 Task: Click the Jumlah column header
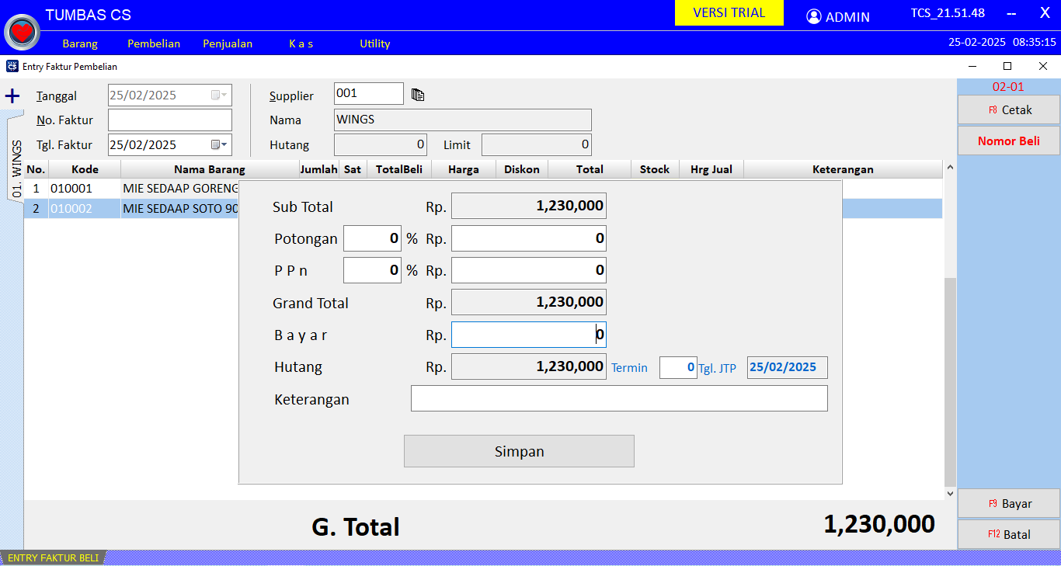(x=318, y=169)
